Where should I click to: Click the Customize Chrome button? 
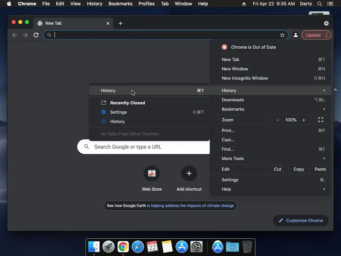pyautogui.click(x=301, y=221)
